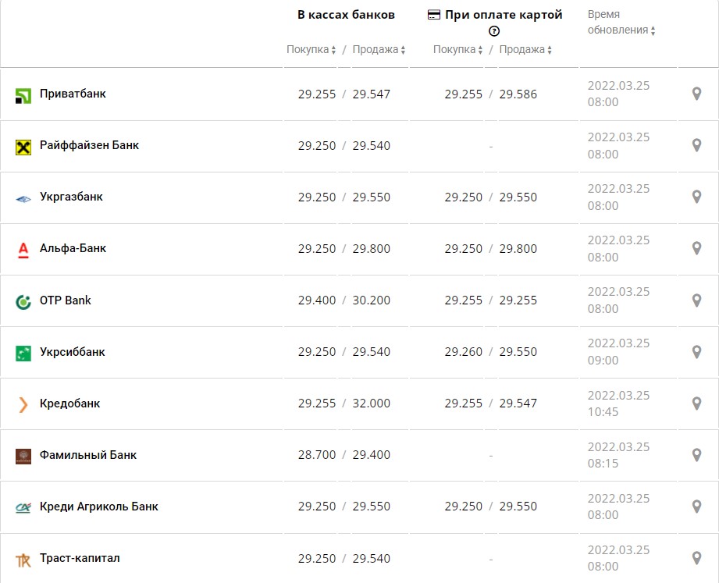Click the Траст-капитал bank name
719x583 pixels.
coord(80,558)
